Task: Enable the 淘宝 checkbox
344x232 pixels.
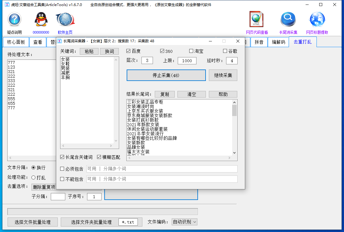Action: [191, 51]
